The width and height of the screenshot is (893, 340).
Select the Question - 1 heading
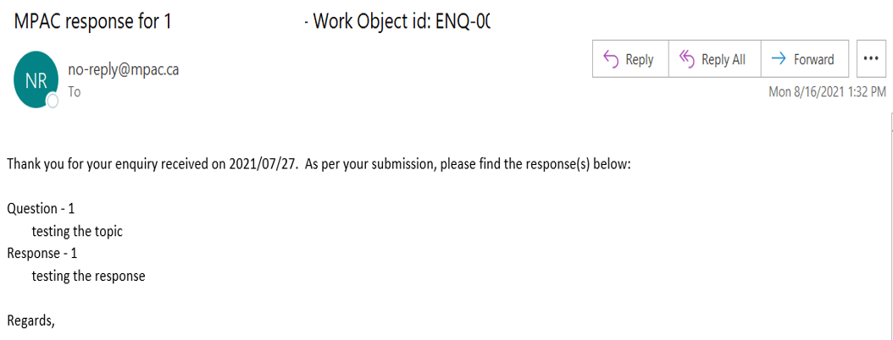tap(41, 209)
